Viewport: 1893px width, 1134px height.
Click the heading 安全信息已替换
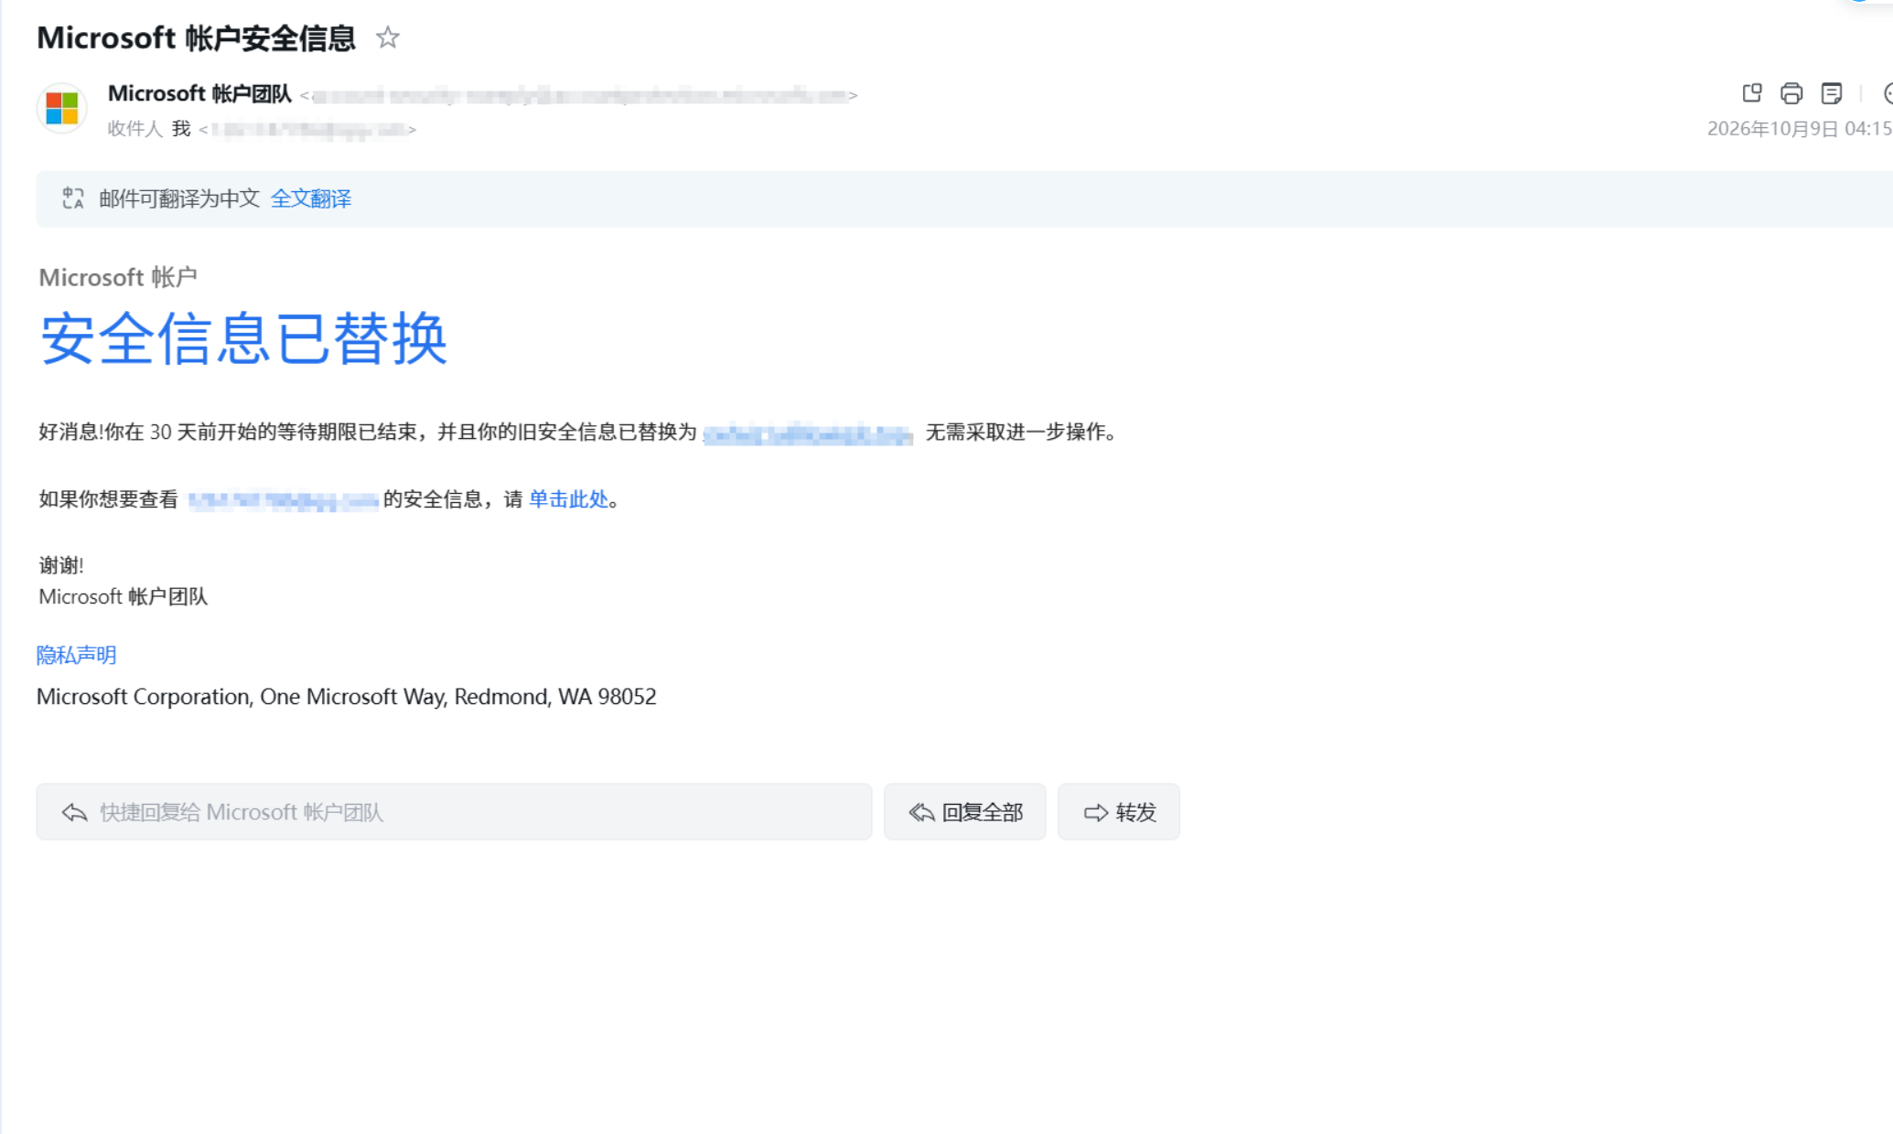(x=243, y=338)
